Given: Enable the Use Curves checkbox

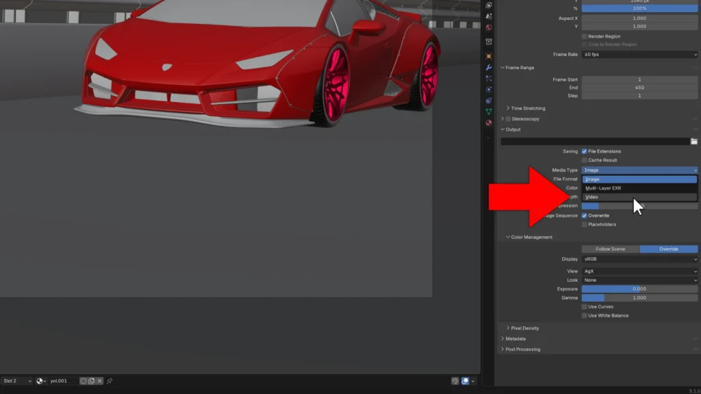Looking at the screenshot, I should pos(585,307).
